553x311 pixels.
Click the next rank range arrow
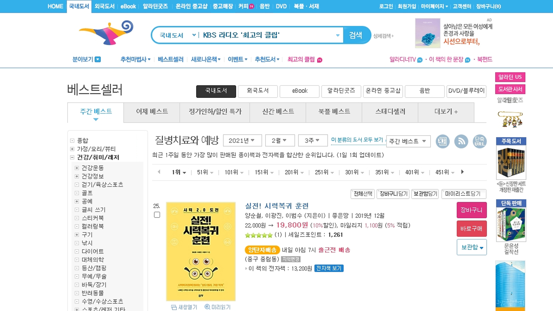pos(463,172)
